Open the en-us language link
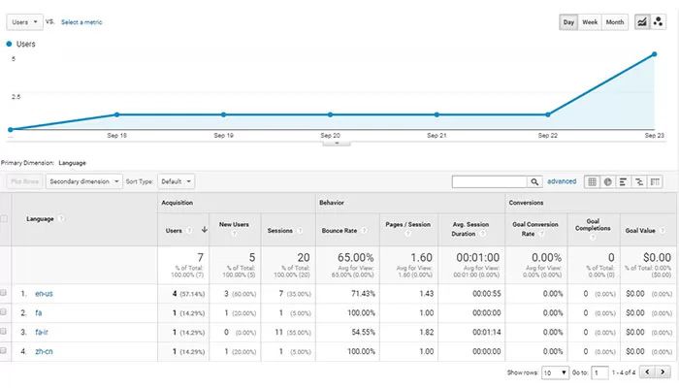The width and height of the screenshot is (679, 388). coord(44,294)
